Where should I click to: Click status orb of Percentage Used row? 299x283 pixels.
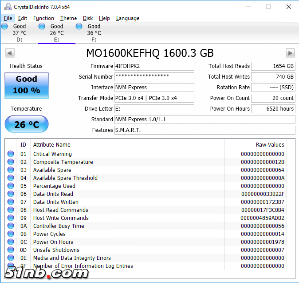pyautogui.click(x=11, y=186)
